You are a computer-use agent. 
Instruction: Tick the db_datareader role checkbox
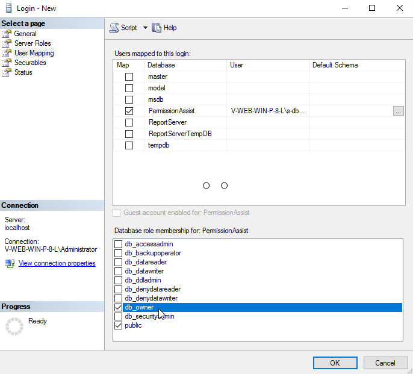(x=118, y=262)
